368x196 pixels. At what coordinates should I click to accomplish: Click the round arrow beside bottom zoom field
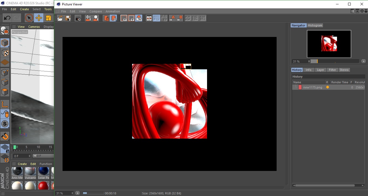[x=78, y=193]
